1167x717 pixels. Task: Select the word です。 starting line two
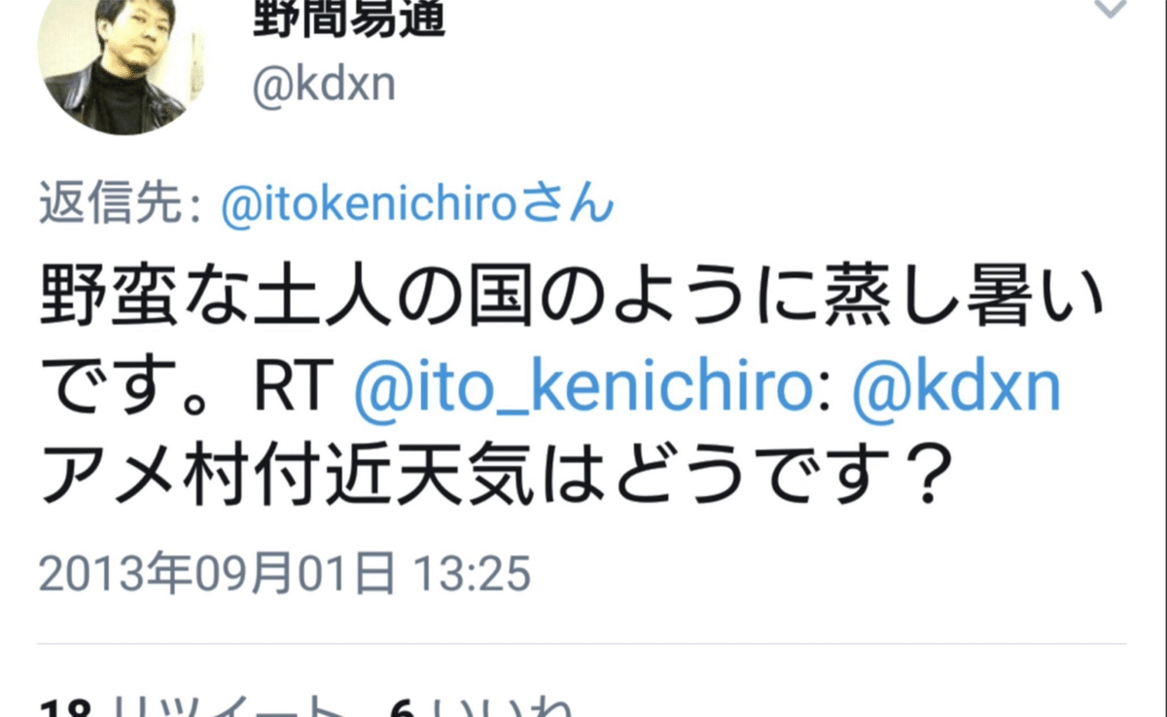pos(138,390)
